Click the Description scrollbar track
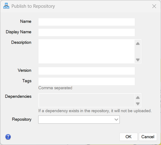 (138, 52)
